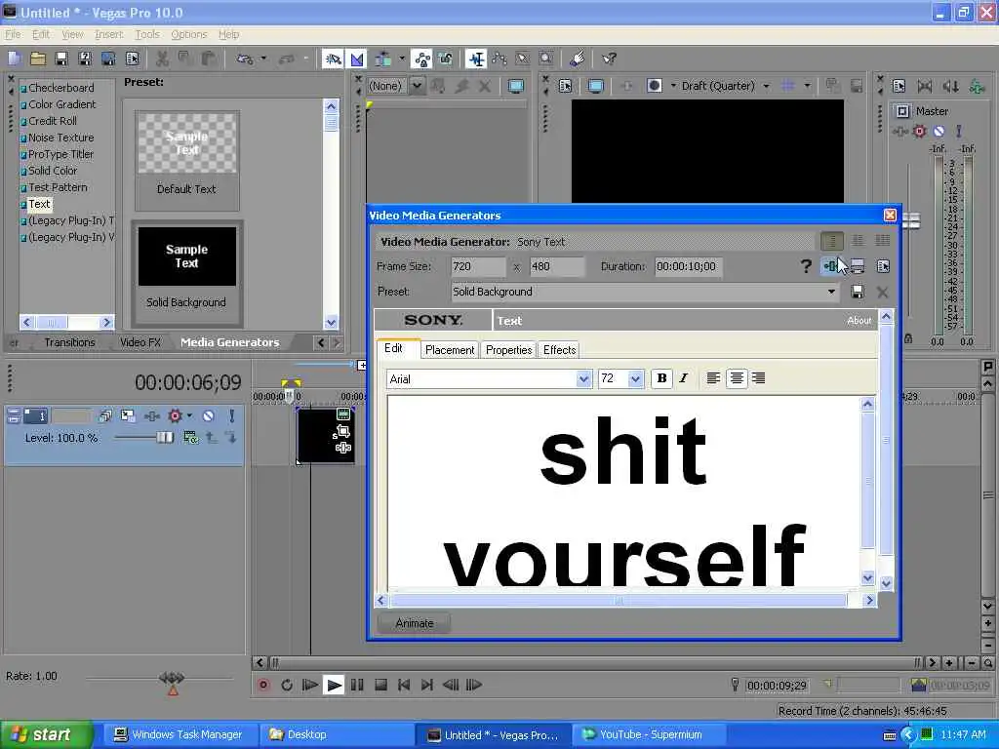Toggle Bold formatting in text editor
The image size is (999, 749).
point(661,378)
